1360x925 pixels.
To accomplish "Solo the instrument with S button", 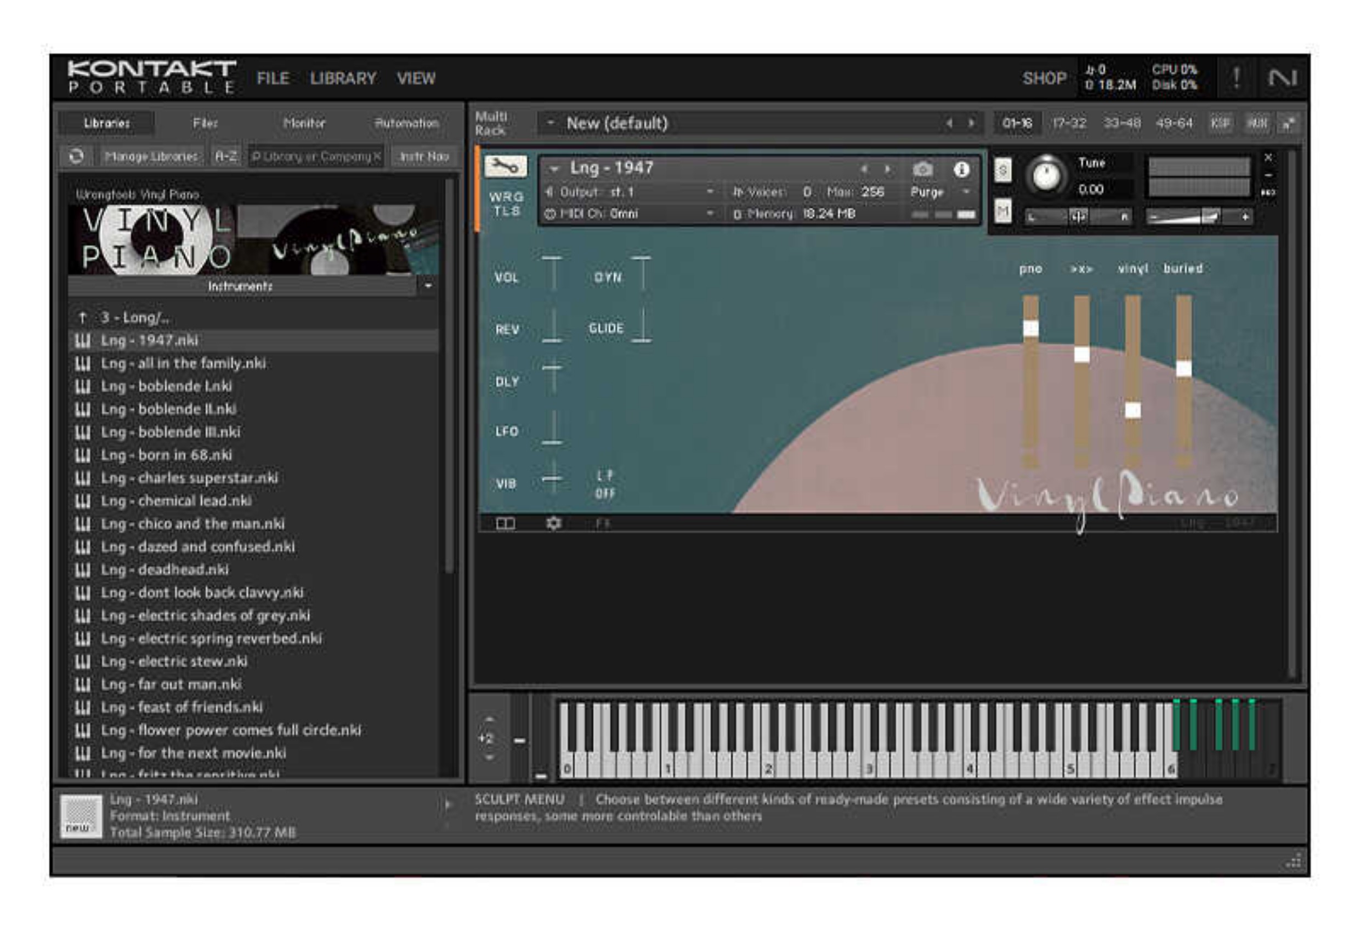I will [x=1002, y=171].
